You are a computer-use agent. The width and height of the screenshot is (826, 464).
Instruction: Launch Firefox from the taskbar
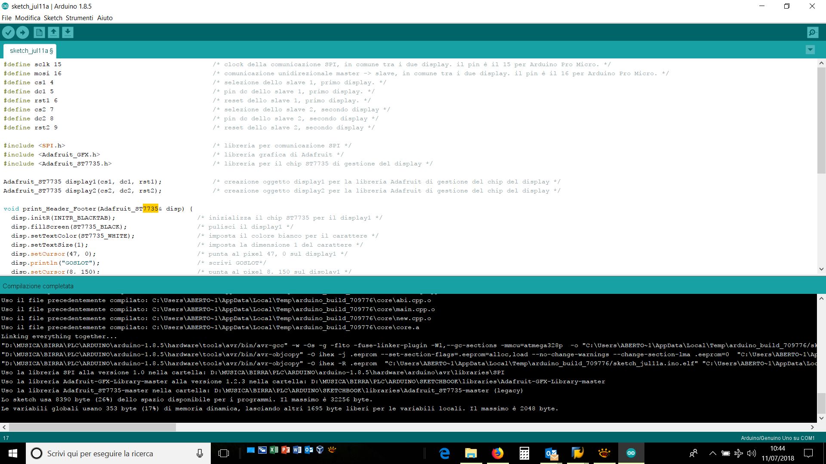point(497,453)
